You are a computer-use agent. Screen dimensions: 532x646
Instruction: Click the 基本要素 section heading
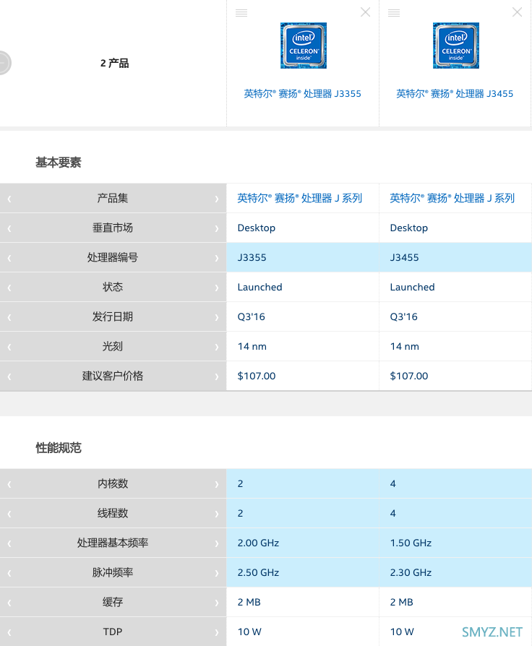tap(58, 163)
